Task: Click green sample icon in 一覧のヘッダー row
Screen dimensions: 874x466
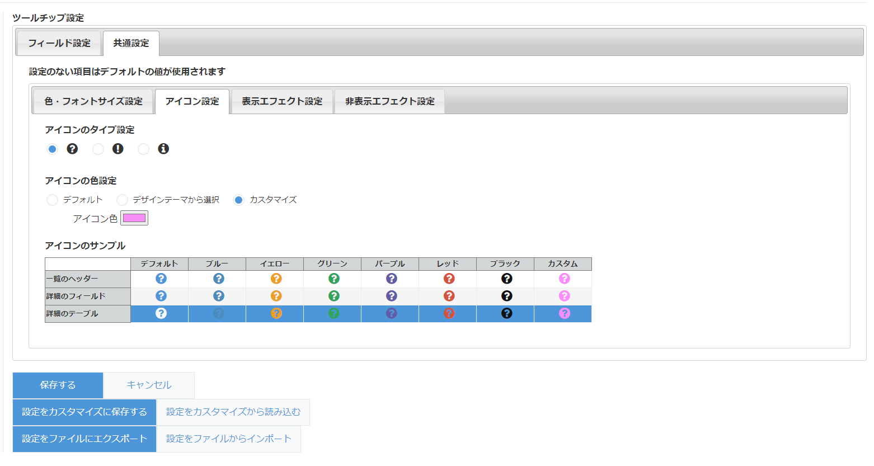Action: (x=334, y=279)
